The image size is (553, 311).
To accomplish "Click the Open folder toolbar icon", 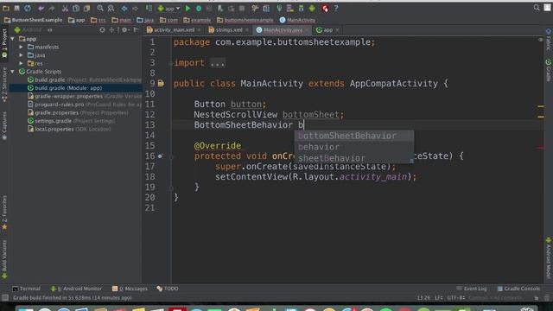I will (x=6, y=8).
